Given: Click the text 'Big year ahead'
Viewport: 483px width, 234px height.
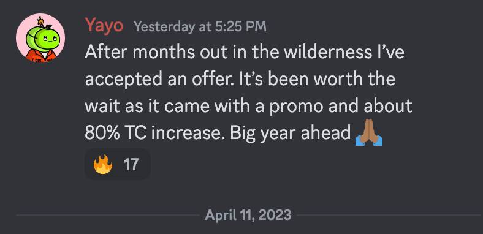Looking at the screenshot, I should coord(291,134).
